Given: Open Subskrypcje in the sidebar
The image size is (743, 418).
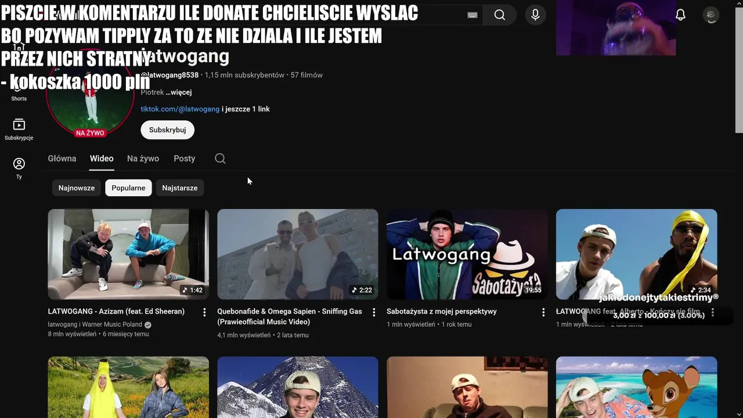Looking at the screenshot, I should point(19,129).
